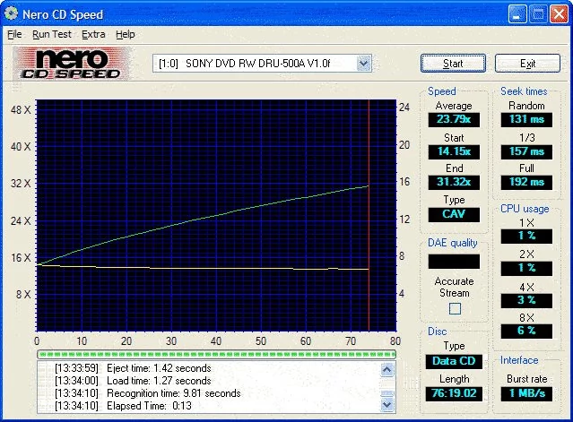This screenshot has height=422, width=573.
Task: Click the Start button
Action: click(453, 63)
